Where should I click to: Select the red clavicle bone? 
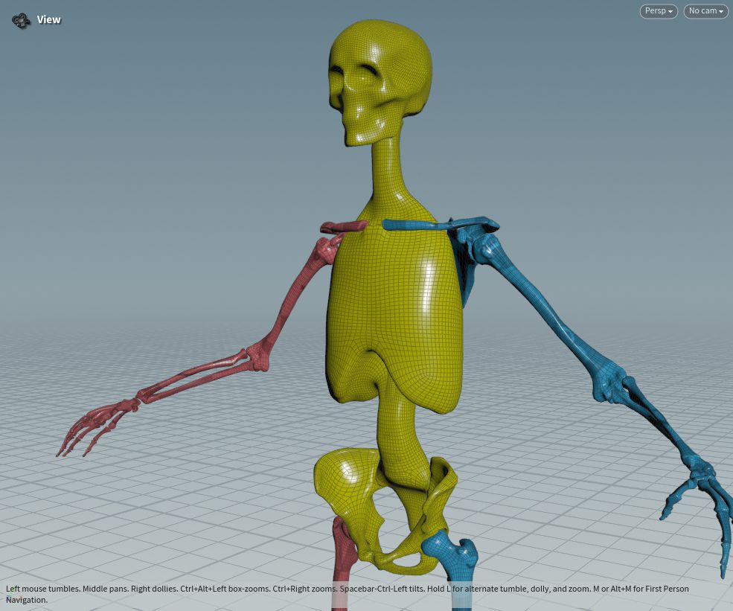click(x=344, y=226)
